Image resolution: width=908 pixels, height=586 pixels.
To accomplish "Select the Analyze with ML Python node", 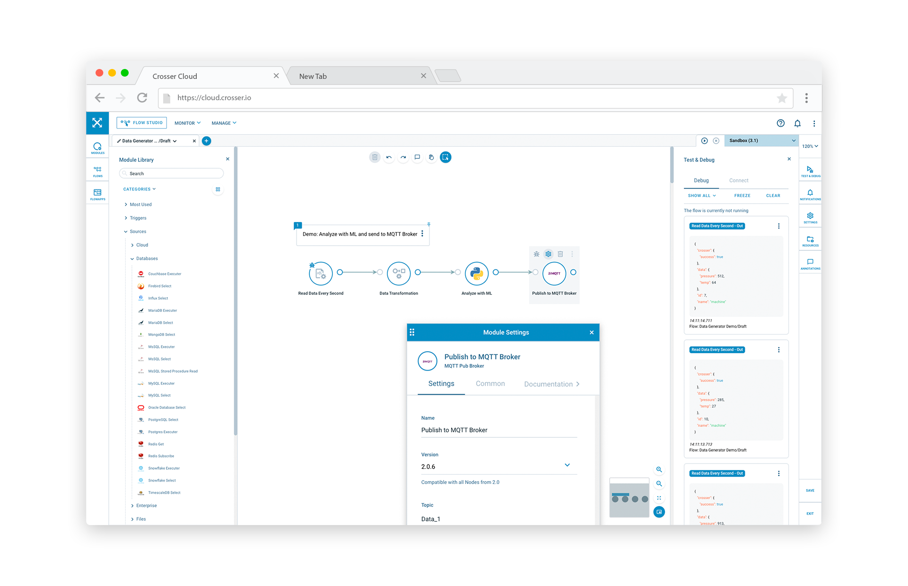I will [x=477, y=273].
